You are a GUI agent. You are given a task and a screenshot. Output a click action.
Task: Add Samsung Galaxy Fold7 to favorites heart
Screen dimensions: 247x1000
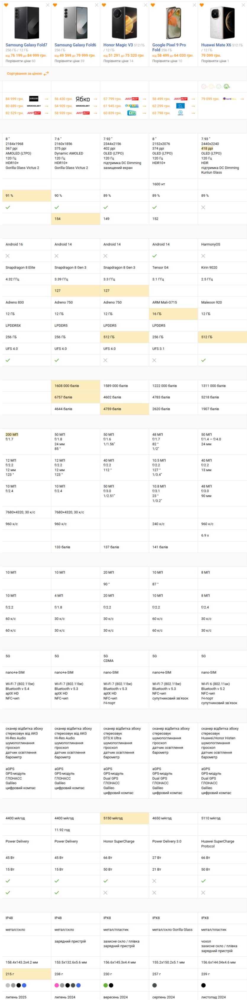6,5
